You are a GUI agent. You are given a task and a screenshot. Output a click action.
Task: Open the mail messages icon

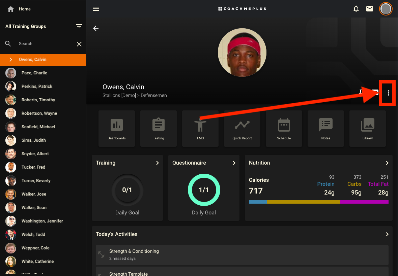pyautogui.click(x=370, y=9)
